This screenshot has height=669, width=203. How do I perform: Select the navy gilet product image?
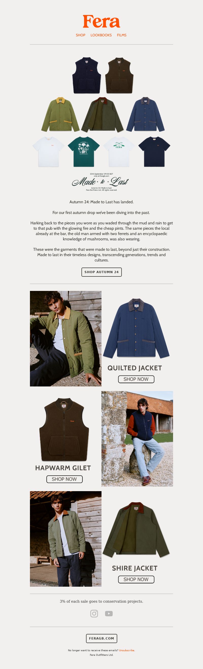[x=87, y=75]
